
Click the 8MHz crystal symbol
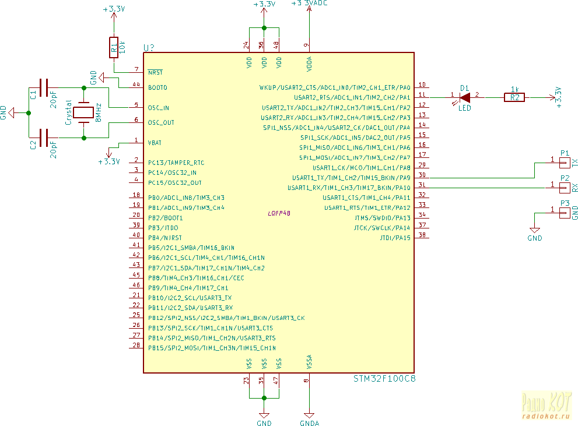85,112
